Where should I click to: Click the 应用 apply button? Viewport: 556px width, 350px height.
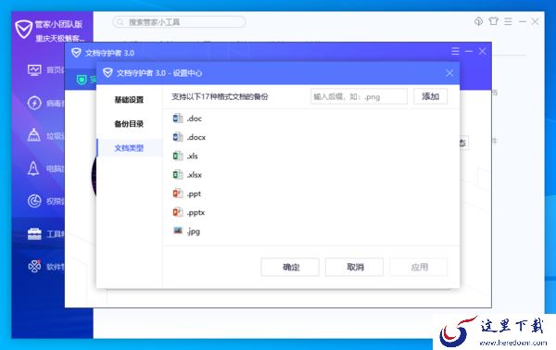[x=419, y=267]
